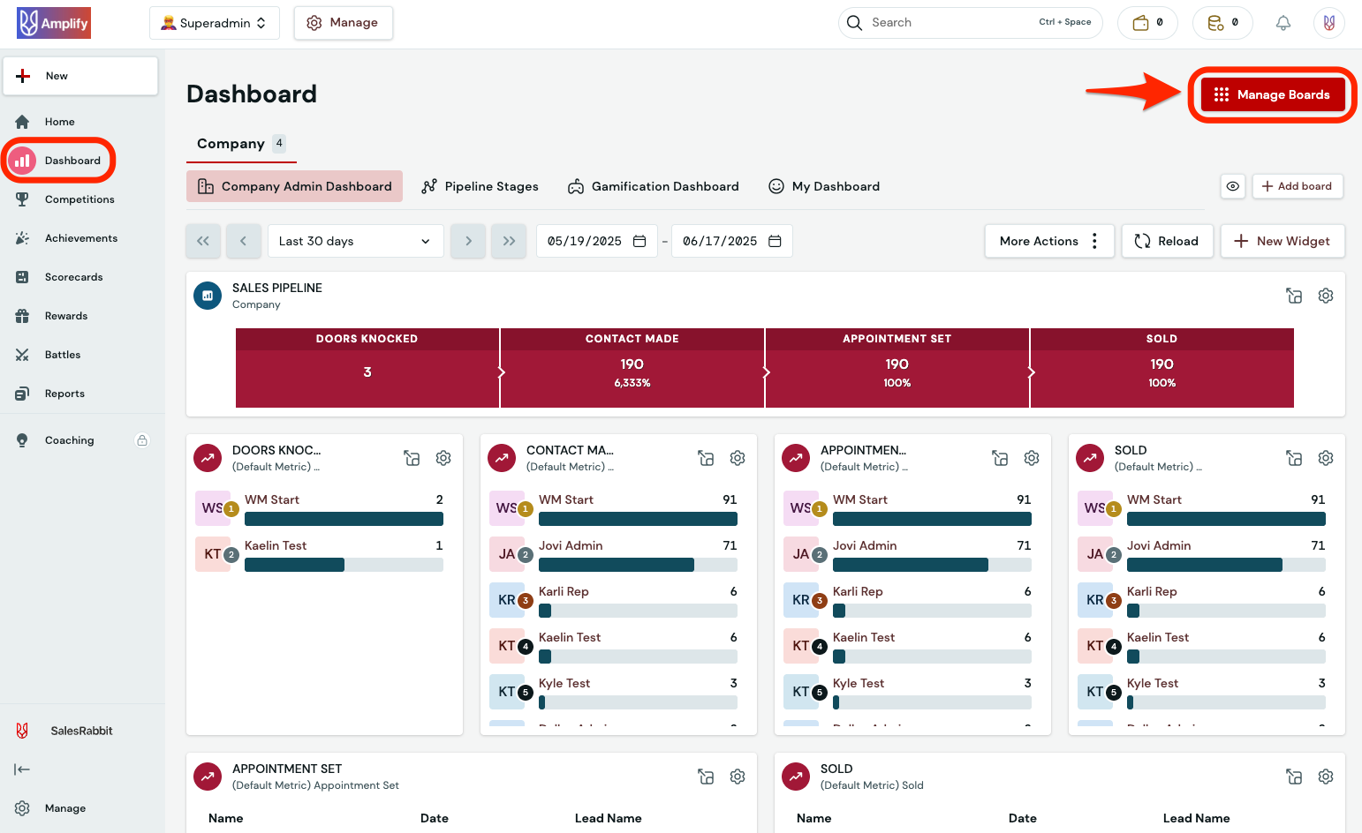Open the Reports sidebar icon

point(22,393)
